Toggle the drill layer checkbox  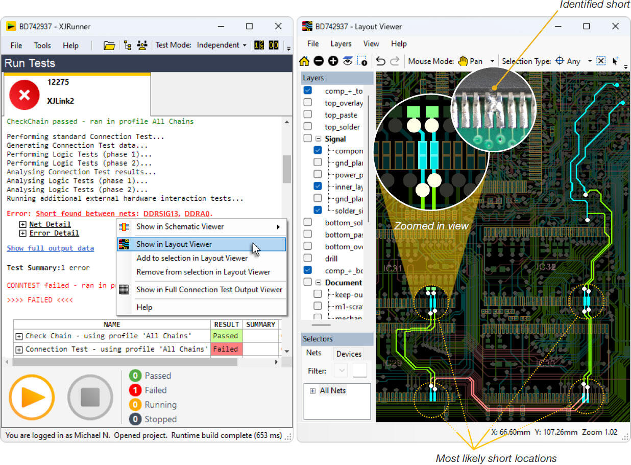308,259
